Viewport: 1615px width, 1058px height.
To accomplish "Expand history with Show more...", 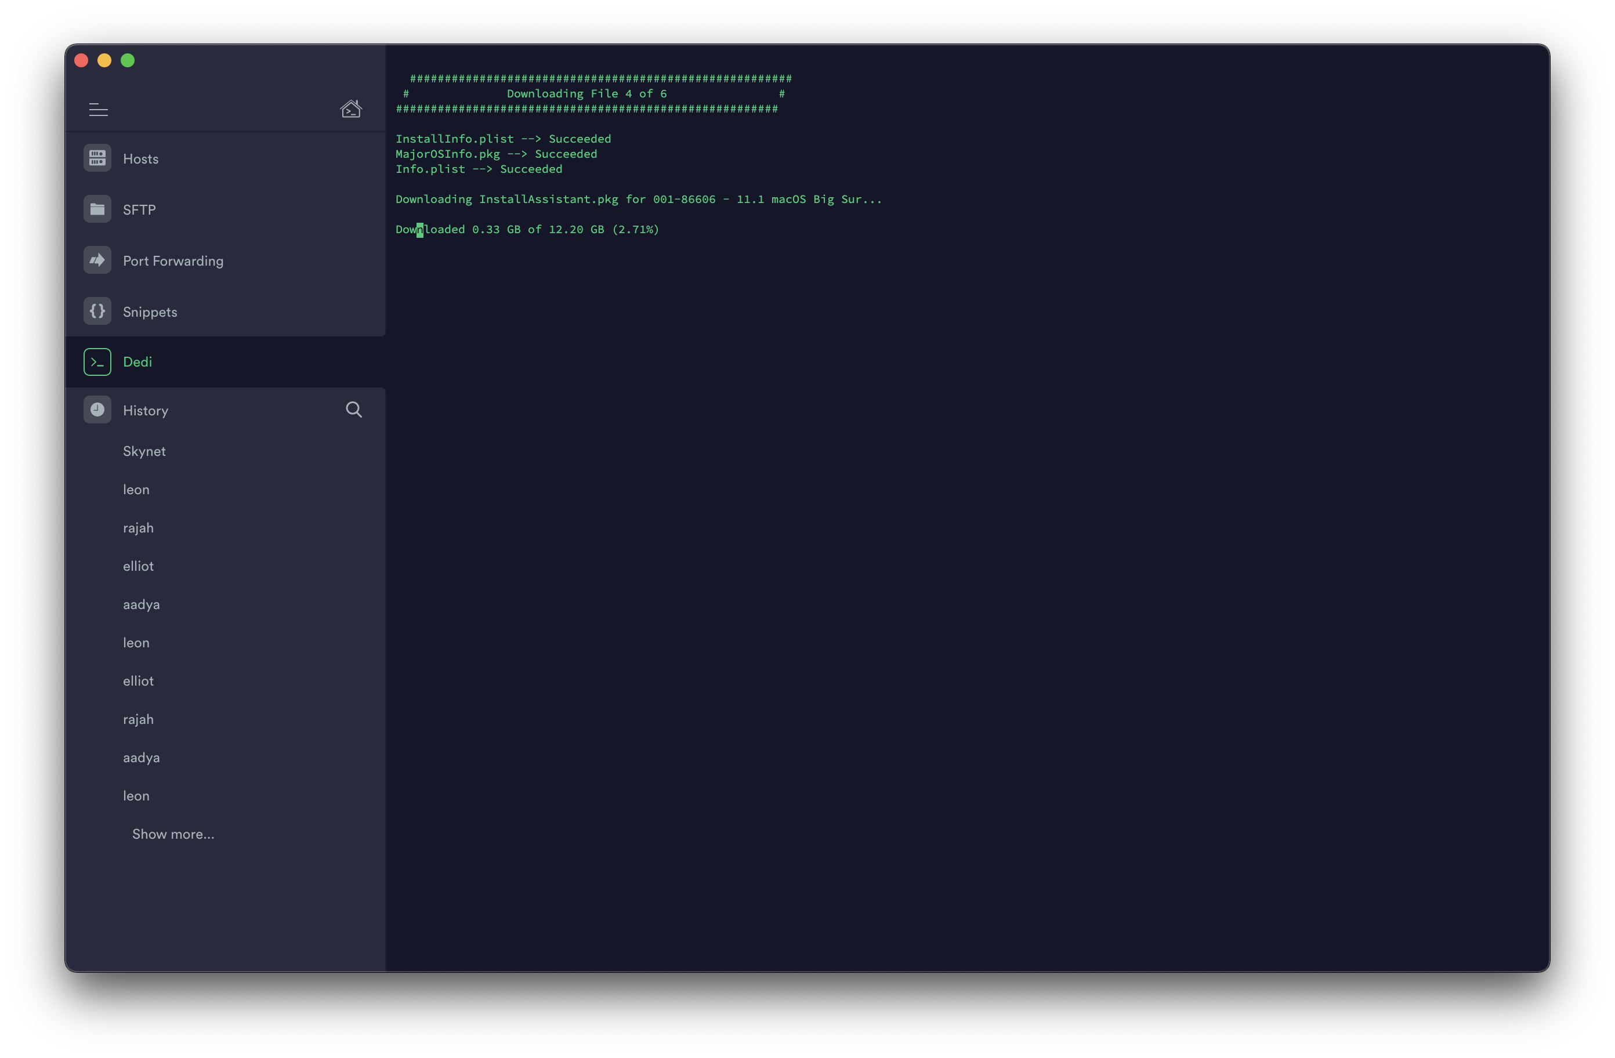I will tap(173, 834).
